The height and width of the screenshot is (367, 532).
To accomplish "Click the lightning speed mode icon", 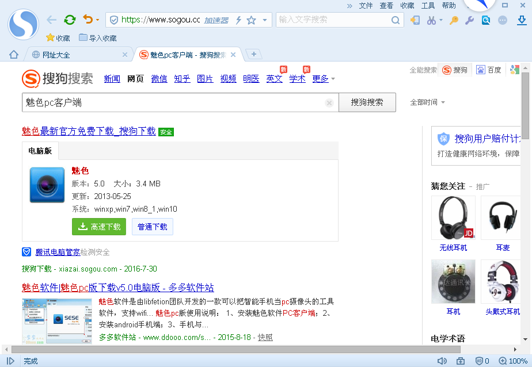I will point(238,20).
